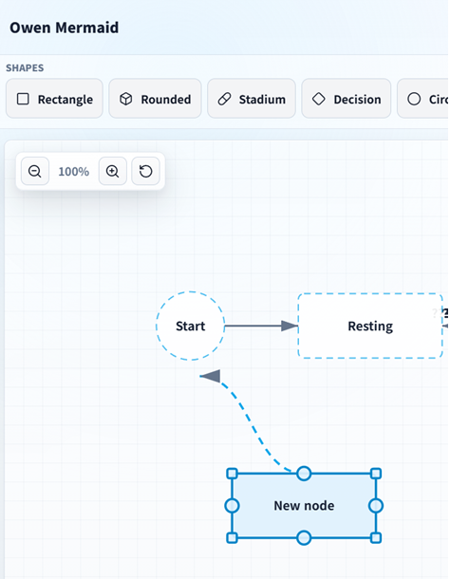Select the New node rectangle
The image size is (450, 579).
[x=304, y=506]
